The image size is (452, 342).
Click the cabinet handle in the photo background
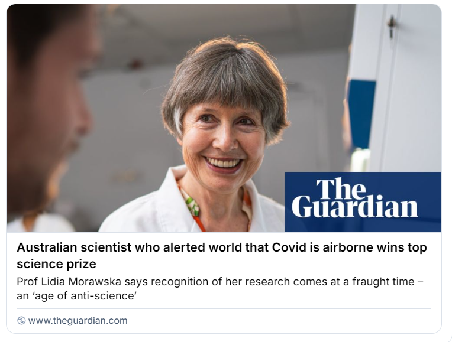click(x=390, y=24)
